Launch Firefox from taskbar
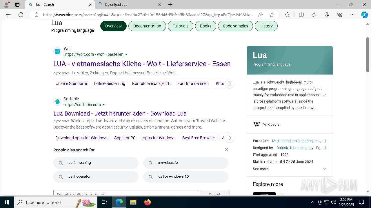Viewport: 371px width, 208px height. [x=148, y=202]
